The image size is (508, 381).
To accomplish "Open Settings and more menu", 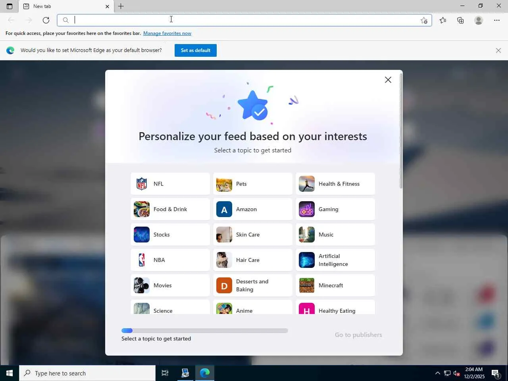I will coord(497,20).
